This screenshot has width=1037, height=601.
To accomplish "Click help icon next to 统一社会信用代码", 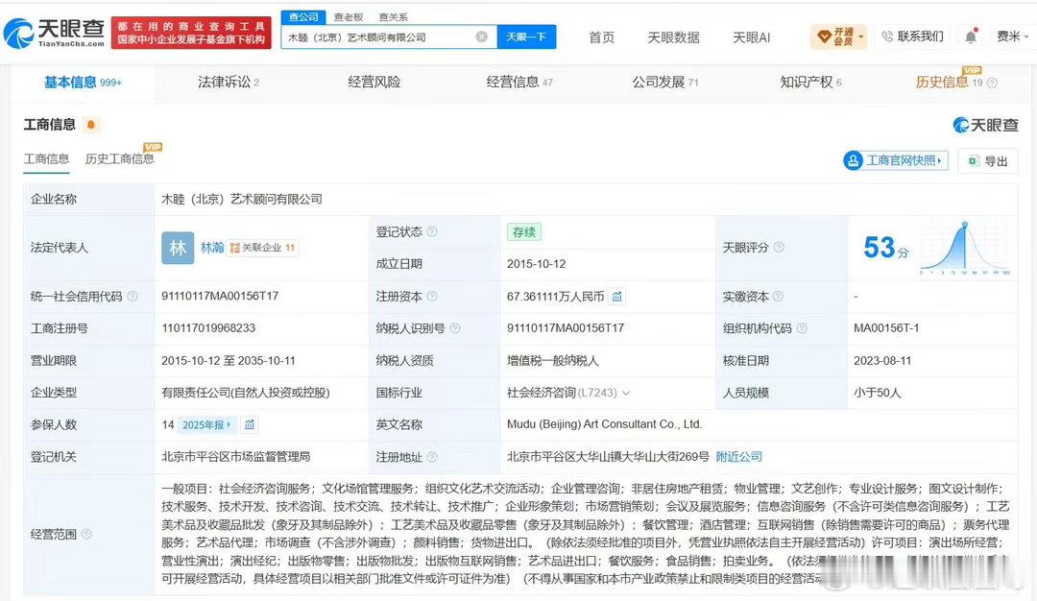I will (133, 297).
